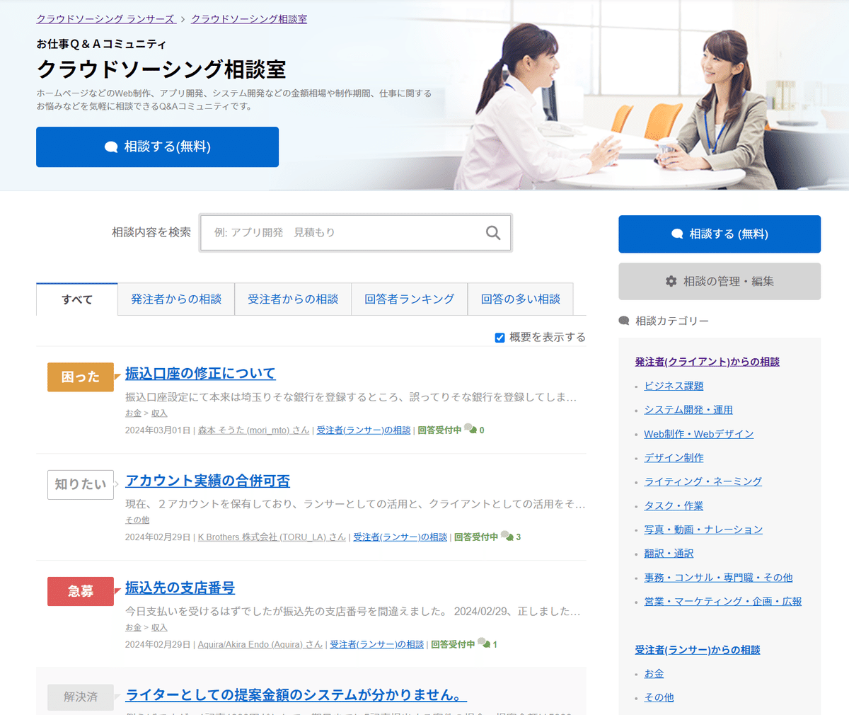Click the reply bubble icon on 振込口座の修正について

[470, 429]
